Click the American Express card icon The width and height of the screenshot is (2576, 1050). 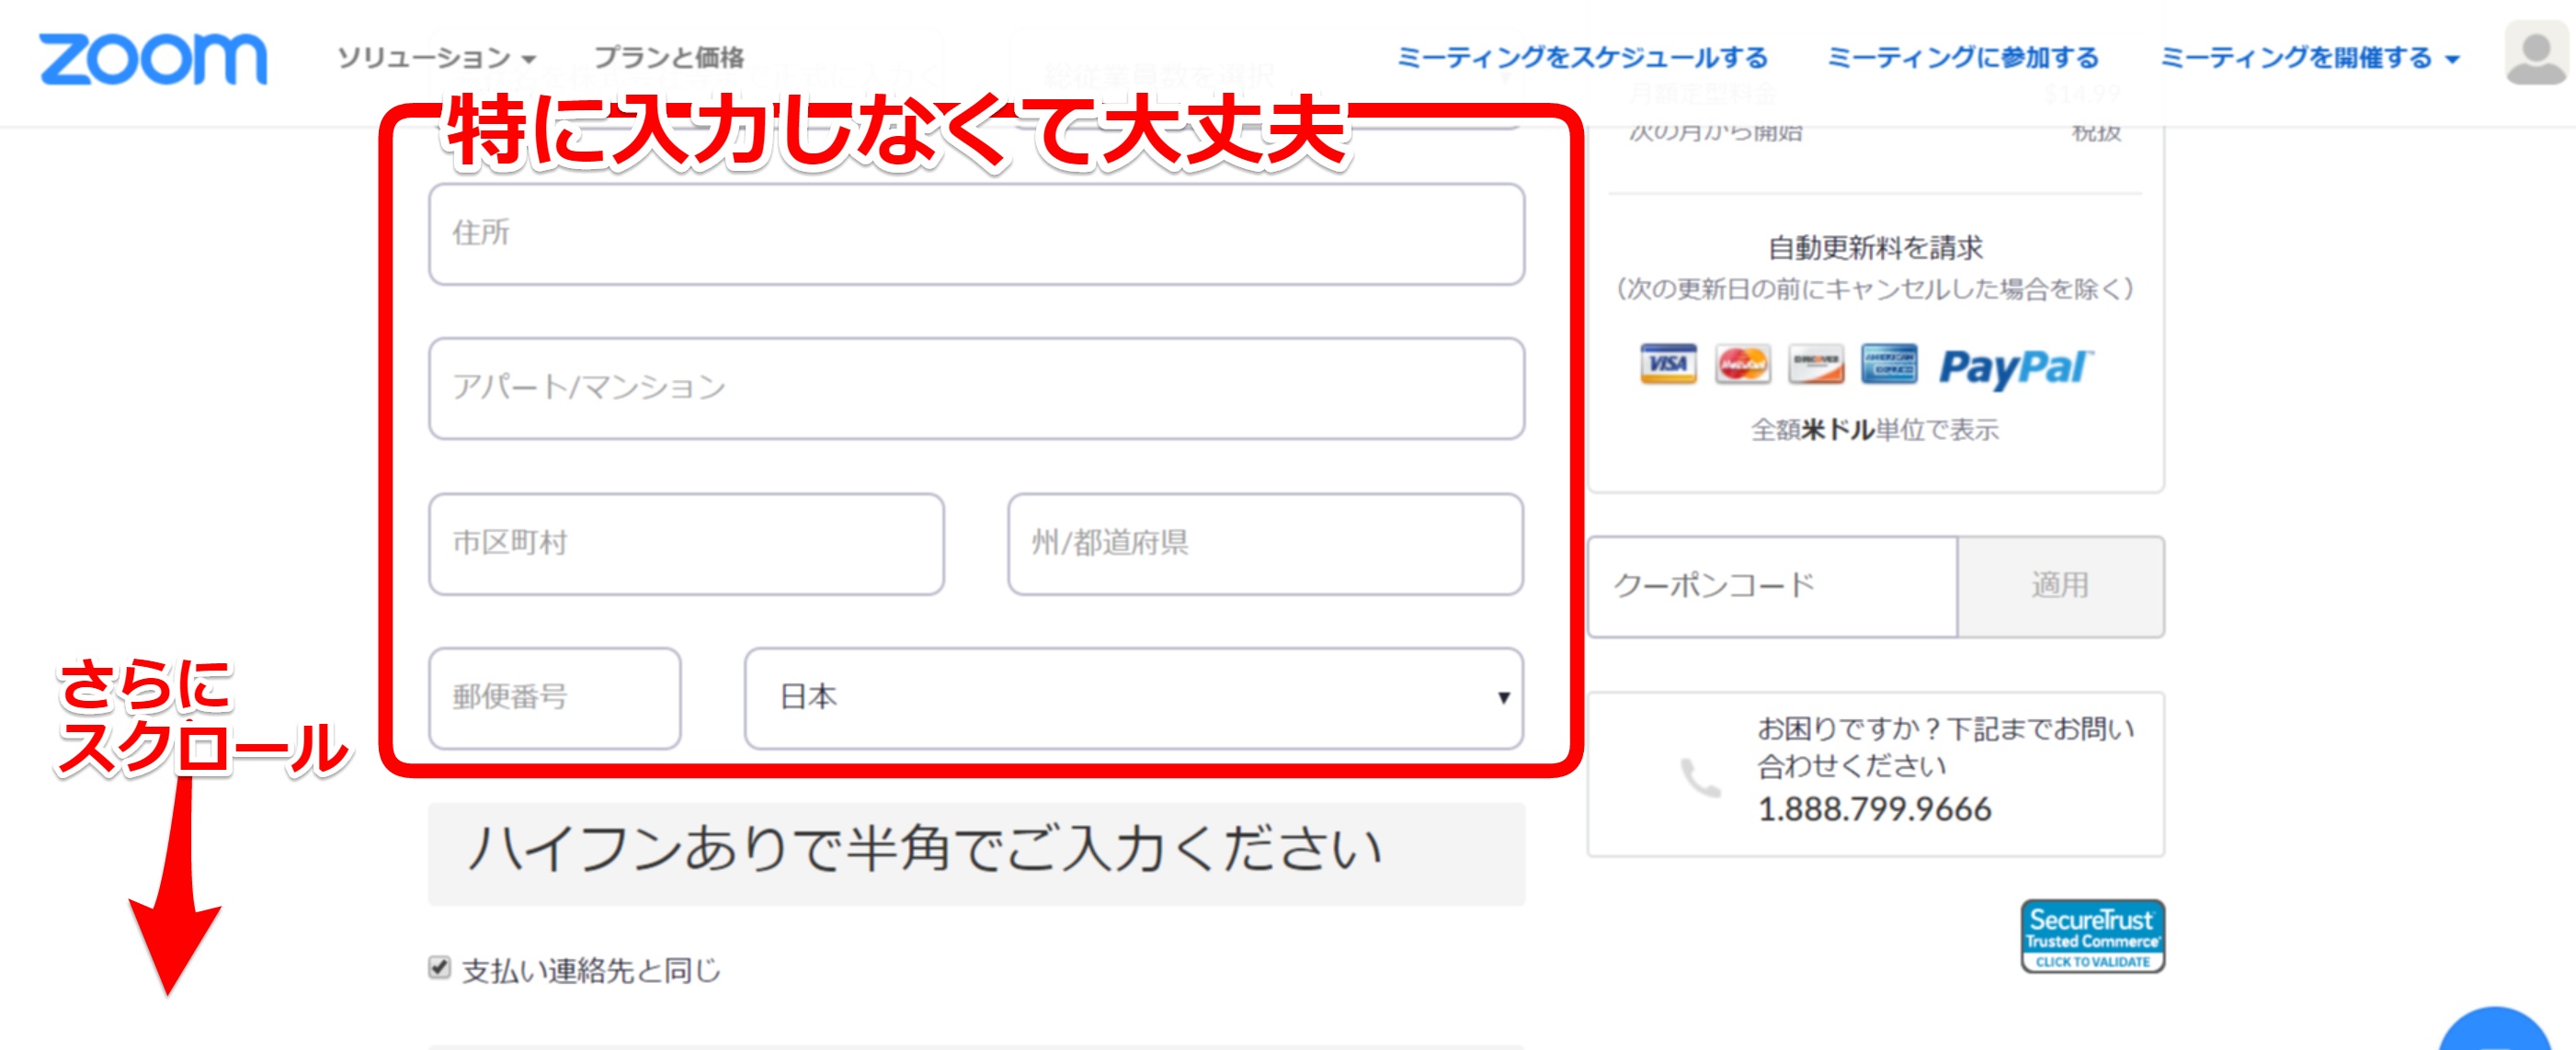coord(1889,365)
